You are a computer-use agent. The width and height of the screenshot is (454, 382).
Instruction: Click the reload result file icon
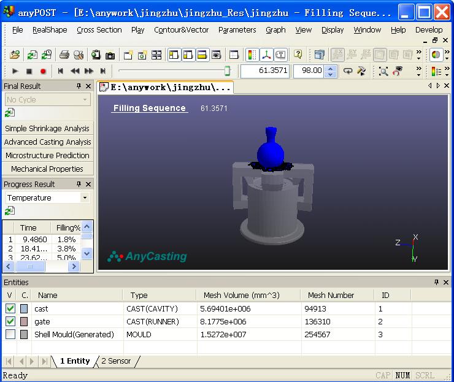pyautogui.click(x=32, y=55)
